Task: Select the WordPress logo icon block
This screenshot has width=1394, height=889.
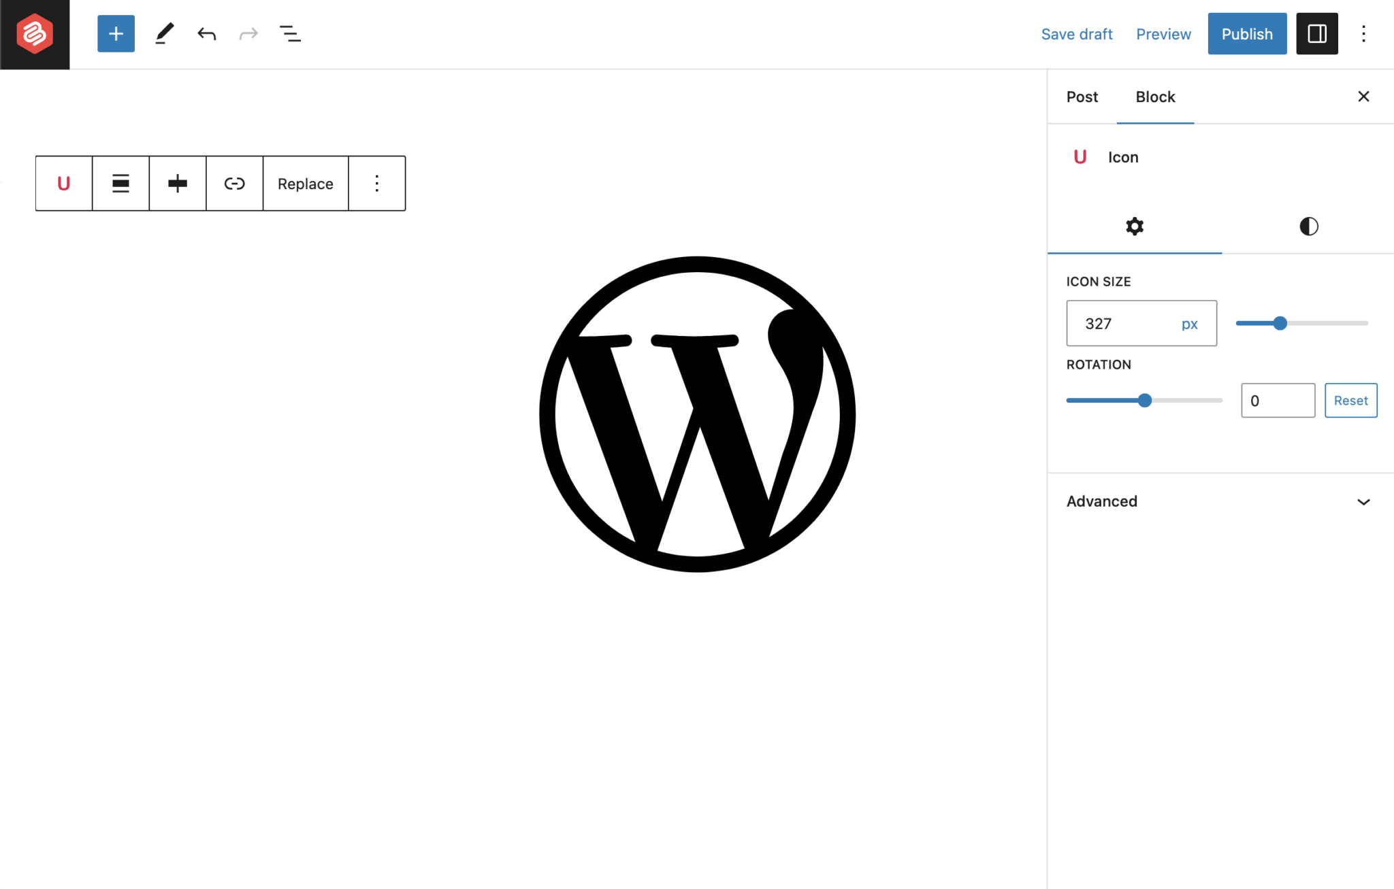Action: click(x=697, y=414)
